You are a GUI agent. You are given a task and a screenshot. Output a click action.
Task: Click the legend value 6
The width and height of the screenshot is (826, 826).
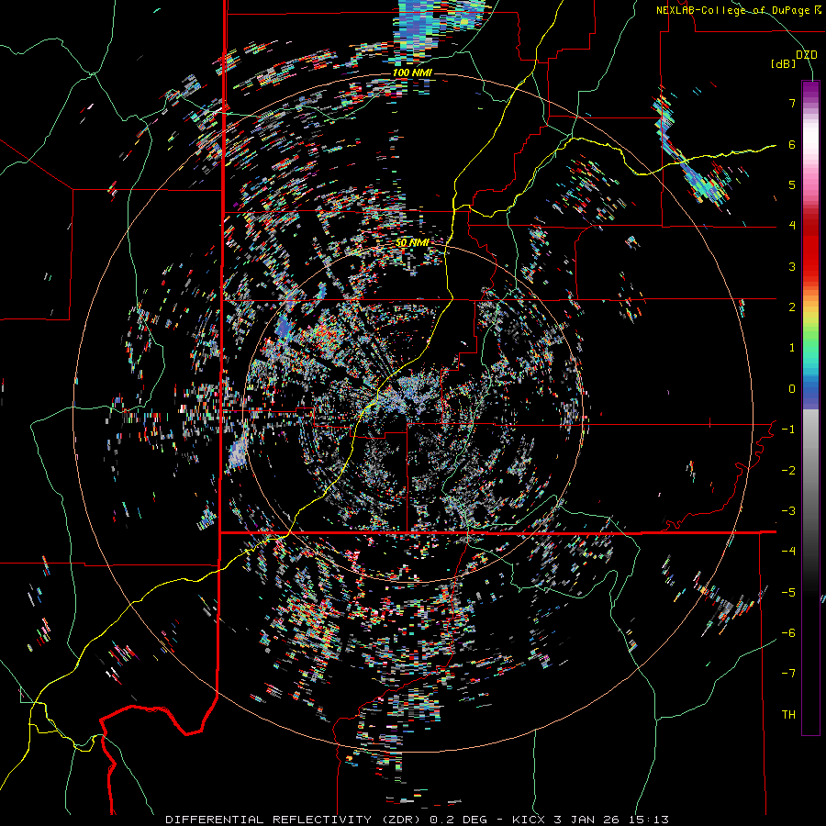(792, 144)
